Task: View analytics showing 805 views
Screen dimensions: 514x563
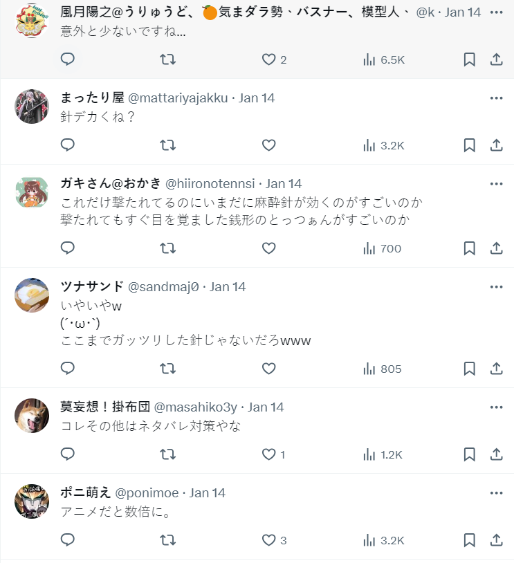Action: [383, 369]
